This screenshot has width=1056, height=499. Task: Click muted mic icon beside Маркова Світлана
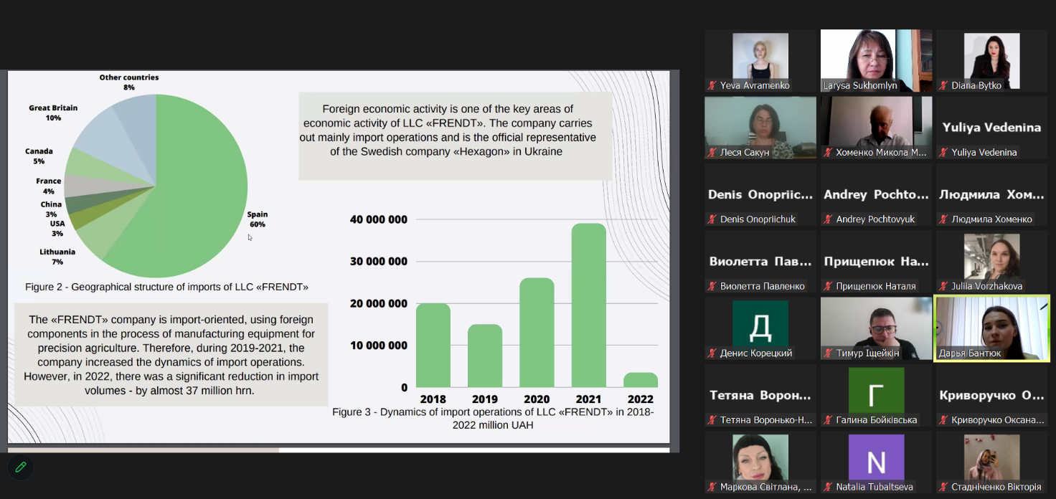(712, 488)
